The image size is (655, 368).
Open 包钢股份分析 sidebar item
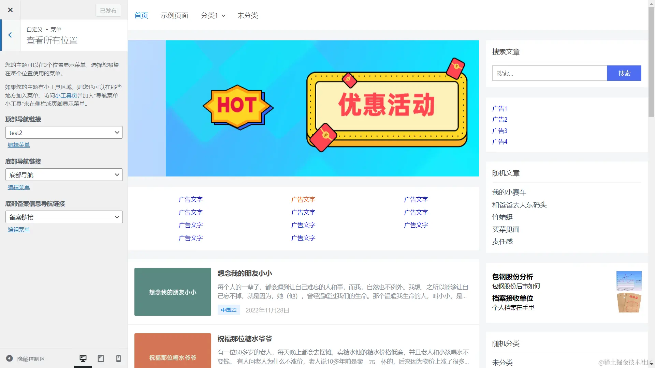(x=512, y=277)
